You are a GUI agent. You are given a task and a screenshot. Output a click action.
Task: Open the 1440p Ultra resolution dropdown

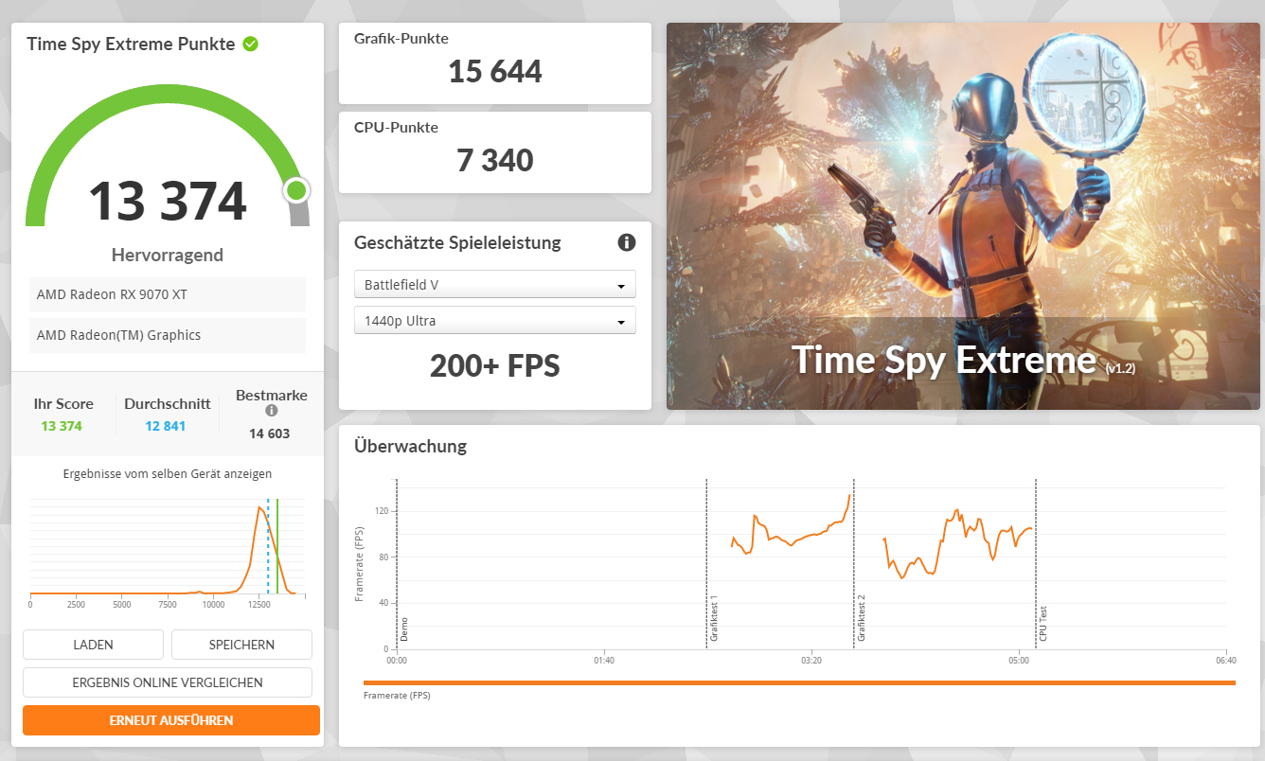coord(495,320)
